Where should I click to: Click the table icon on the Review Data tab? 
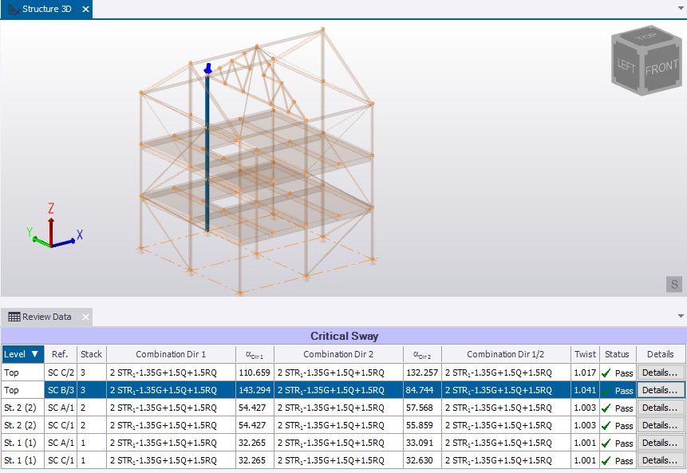14,317
